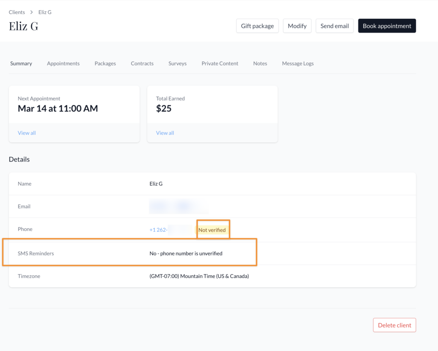438x351 pixels.
Task: Switch to the Appointments tab
Action: pyautogui.click(x=63, y=64)
